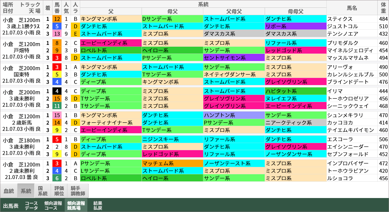Screen dimensions: 389x212
Task: Click horse name エスコーラ
Action: pos(340,139)
